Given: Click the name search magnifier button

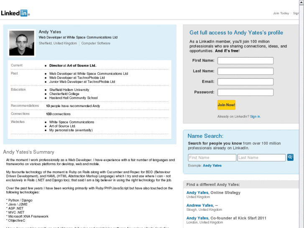Looking at the screenshot, I should 290,157.
